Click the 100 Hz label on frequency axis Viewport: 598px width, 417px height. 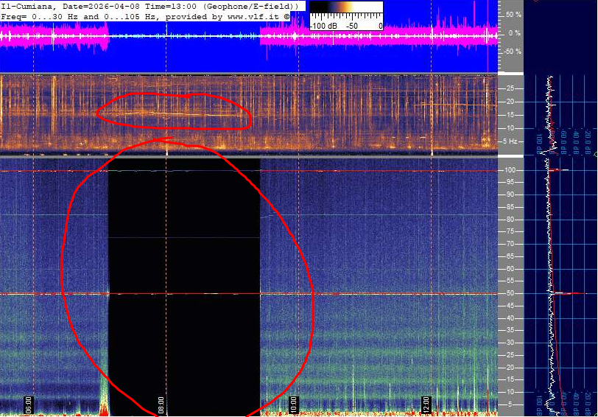point(508,170)
